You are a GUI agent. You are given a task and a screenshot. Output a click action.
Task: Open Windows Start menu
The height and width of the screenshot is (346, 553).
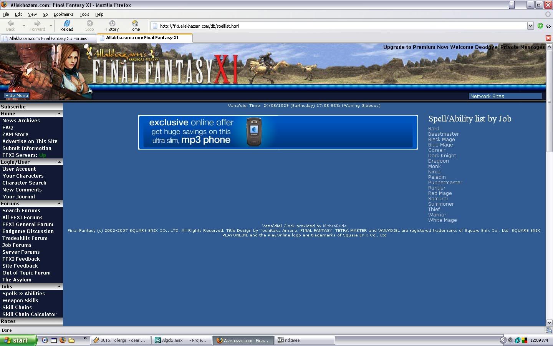point(18,340)
